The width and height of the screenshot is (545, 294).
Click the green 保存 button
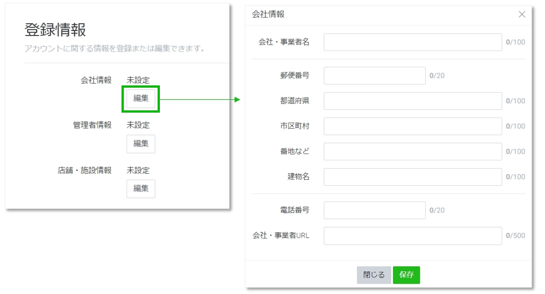(406, 275)
